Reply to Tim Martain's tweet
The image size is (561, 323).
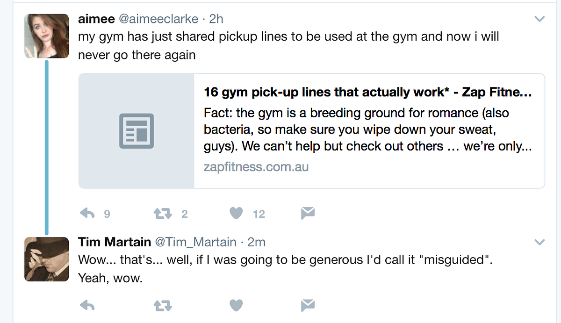(87, 306)
